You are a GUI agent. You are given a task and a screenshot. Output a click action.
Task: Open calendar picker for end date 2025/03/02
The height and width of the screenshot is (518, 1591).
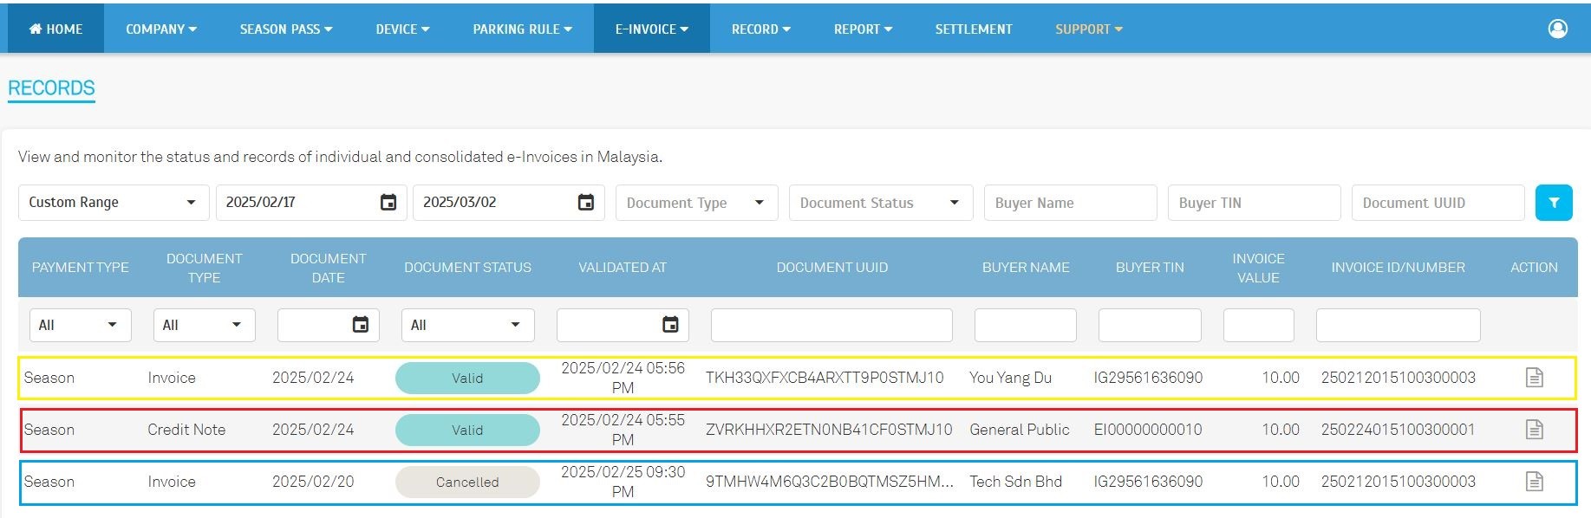586,203
